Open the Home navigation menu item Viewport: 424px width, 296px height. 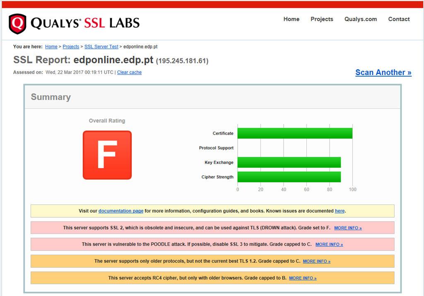tap(291, 19)
